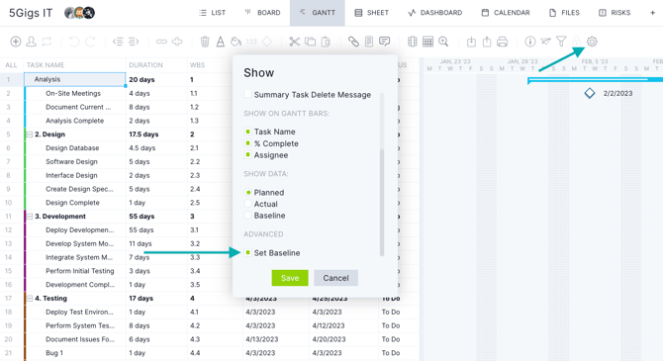Open settings with the gear icon
Screen dimensions: 663x361
[x=592, y=42]
